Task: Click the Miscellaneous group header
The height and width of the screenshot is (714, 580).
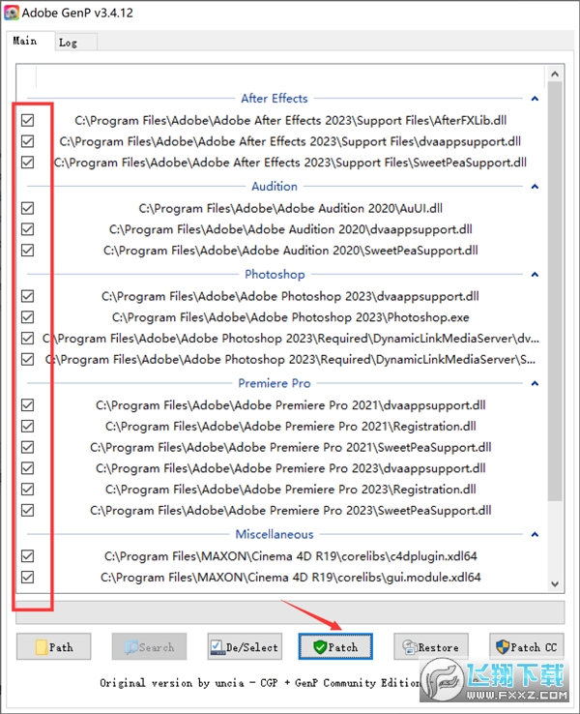Action: coord(275,534)
